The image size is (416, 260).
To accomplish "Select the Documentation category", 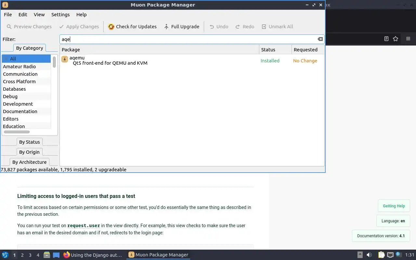I will [x=26, y=111].
